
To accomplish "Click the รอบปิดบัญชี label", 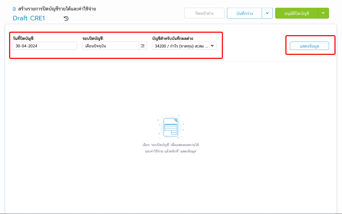I will pyautogui.click(x=93, y=38).
